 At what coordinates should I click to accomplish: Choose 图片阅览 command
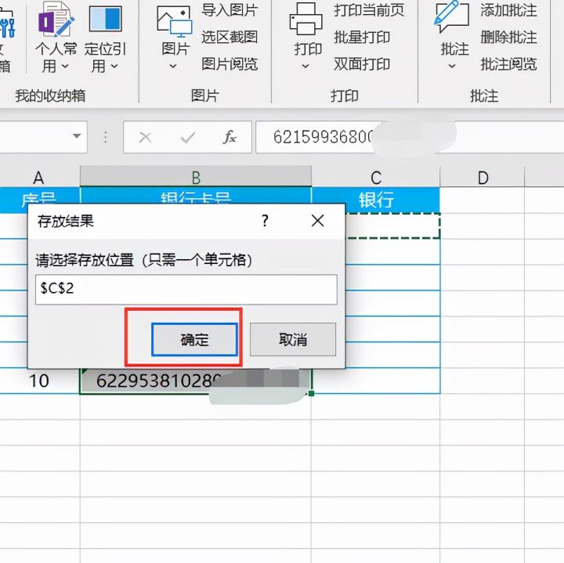pyautogui.click(x=230, y=64)
